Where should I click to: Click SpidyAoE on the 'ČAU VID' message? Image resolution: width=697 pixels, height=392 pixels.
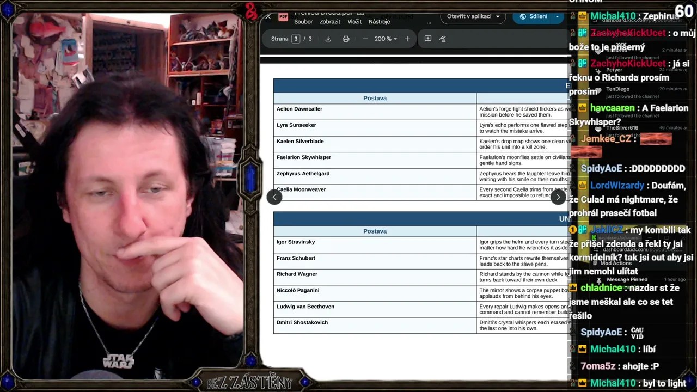(x=601, y=332)
